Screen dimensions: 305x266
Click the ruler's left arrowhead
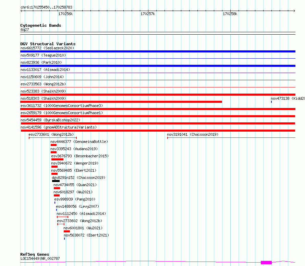[x=21, y=11]
